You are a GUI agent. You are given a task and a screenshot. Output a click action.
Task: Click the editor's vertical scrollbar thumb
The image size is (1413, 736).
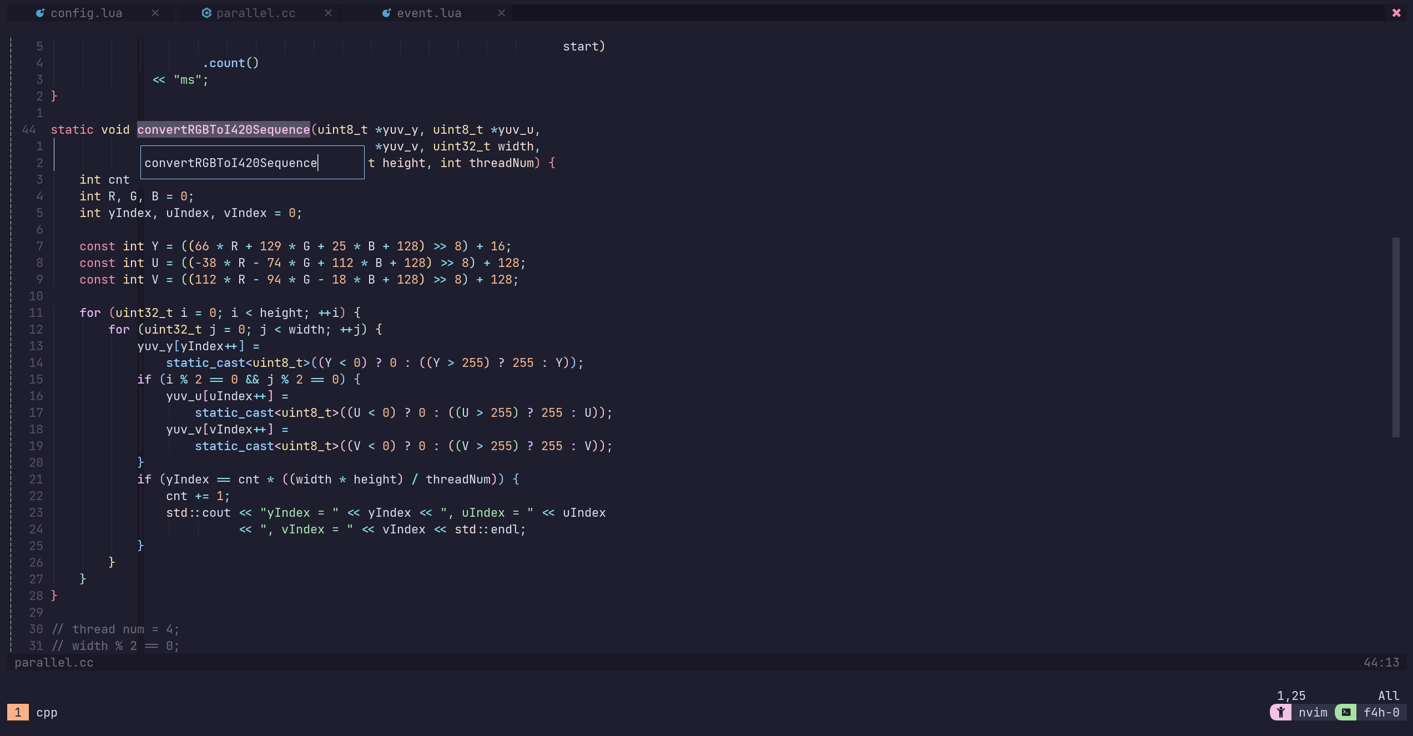(1395, 337)
